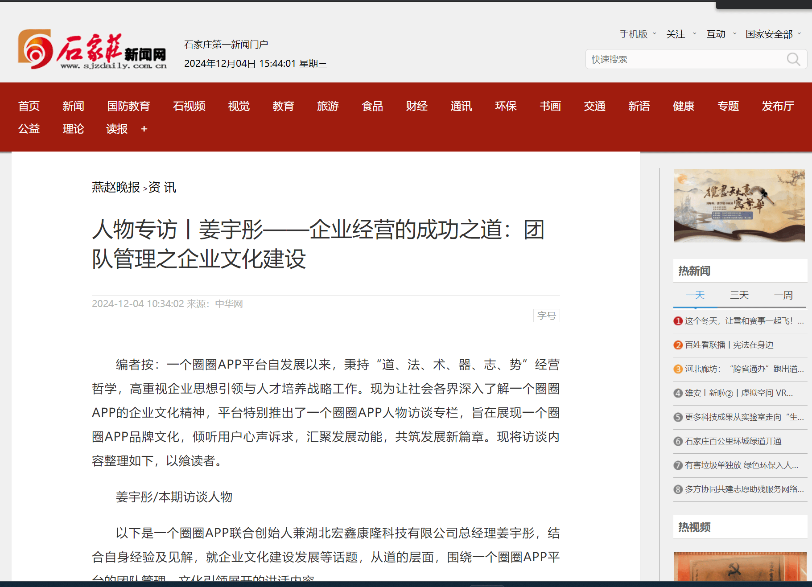812x587 pixels.
Task: Click the plus icon after 读报
Action: coord(144,129)
